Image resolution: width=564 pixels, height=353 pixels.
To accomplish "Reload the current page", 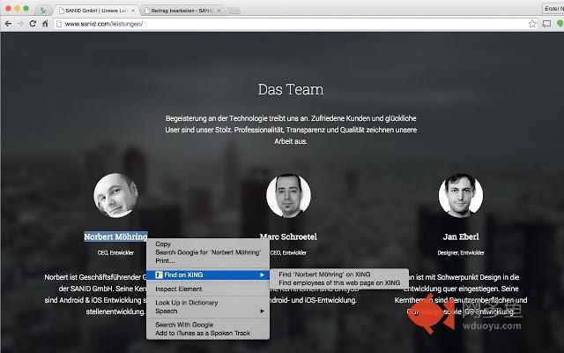I will tap(33, 24).
